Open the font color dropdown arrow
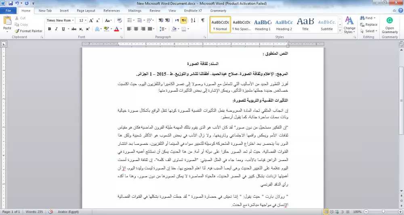 [x=121, y=29]
